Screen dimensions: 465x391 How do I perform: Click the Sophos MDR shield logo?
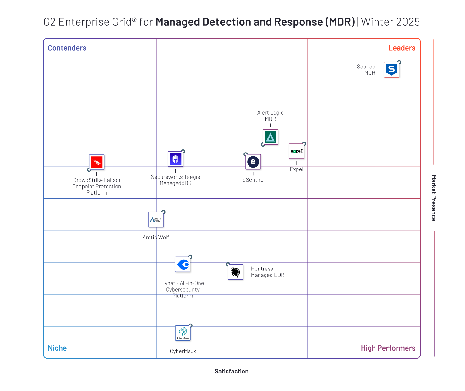391,70
